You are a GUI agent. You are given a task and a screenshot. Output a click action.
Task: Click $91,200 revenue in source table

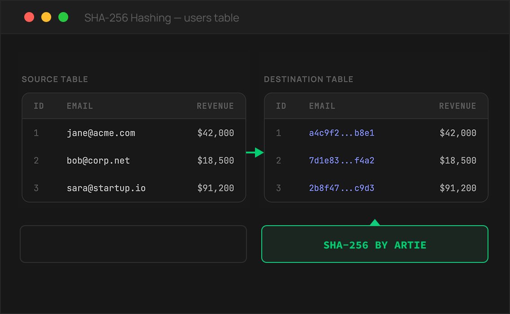(x=215, y=188)
